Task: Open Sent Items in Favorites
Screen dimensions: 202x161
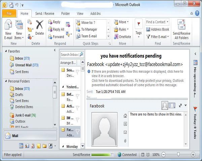Action: tap(19, 72)
